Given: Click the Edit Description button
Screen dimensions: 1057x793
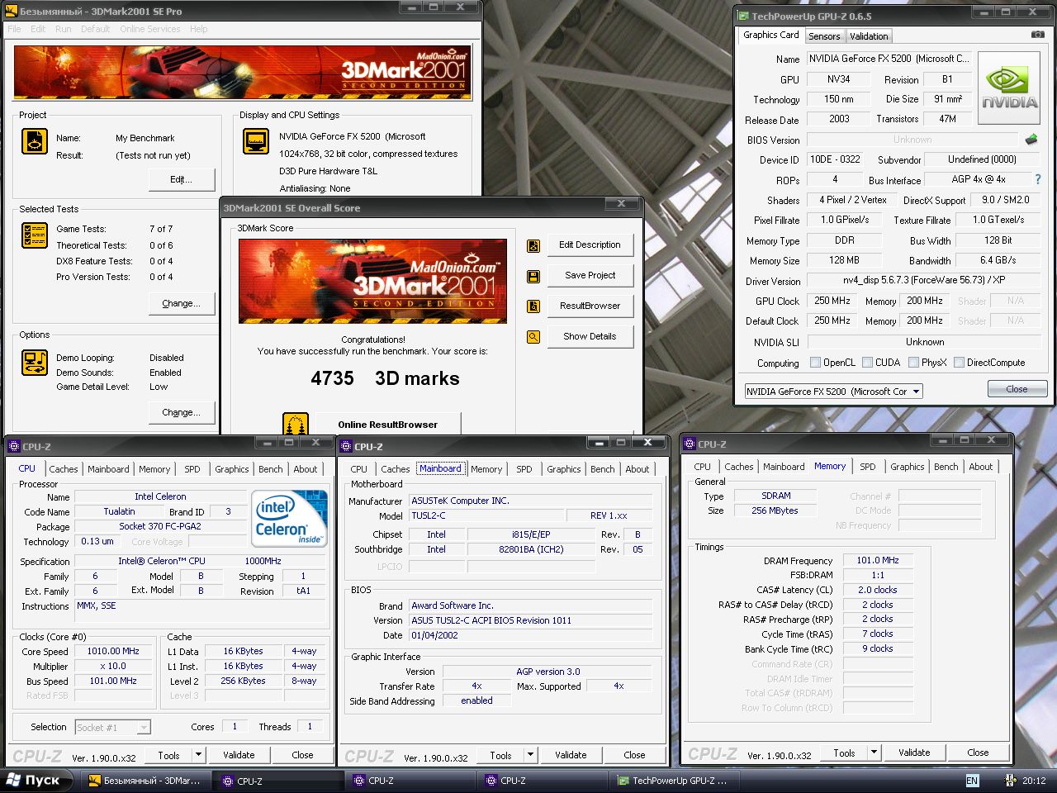Looking at the screenshot, I should coord(590,245).
